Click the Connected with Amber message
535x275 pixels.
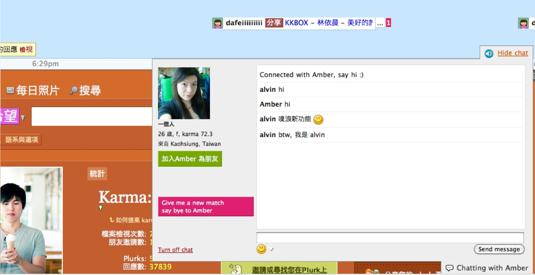point(312,75)
